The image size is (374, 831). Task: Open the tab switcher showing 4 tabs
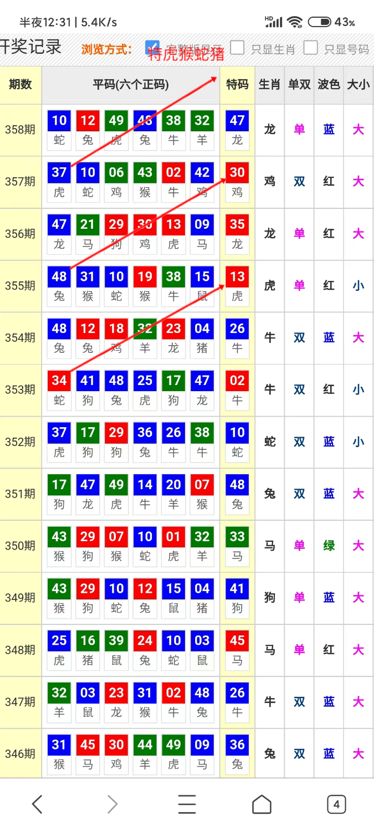(x=336, y=804)
